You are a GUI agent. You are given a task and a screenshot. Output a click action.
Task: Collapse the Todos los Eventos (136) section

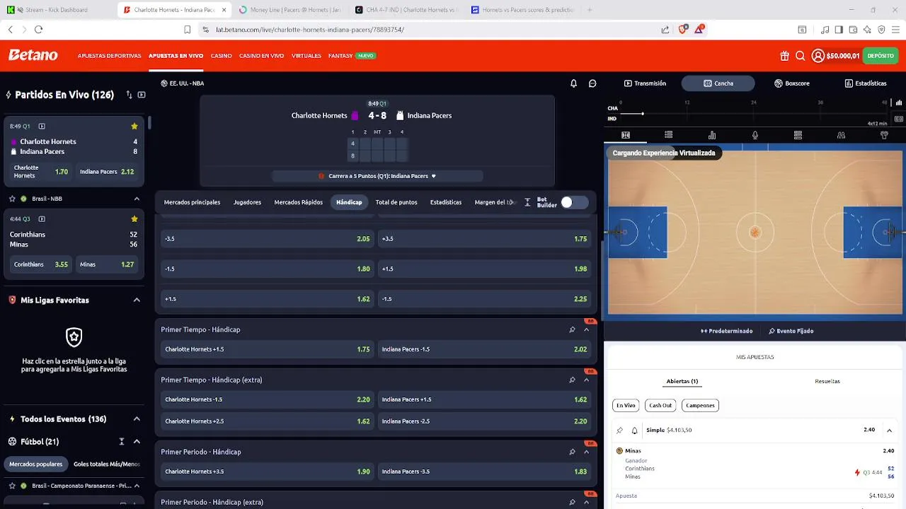[137, 419]
